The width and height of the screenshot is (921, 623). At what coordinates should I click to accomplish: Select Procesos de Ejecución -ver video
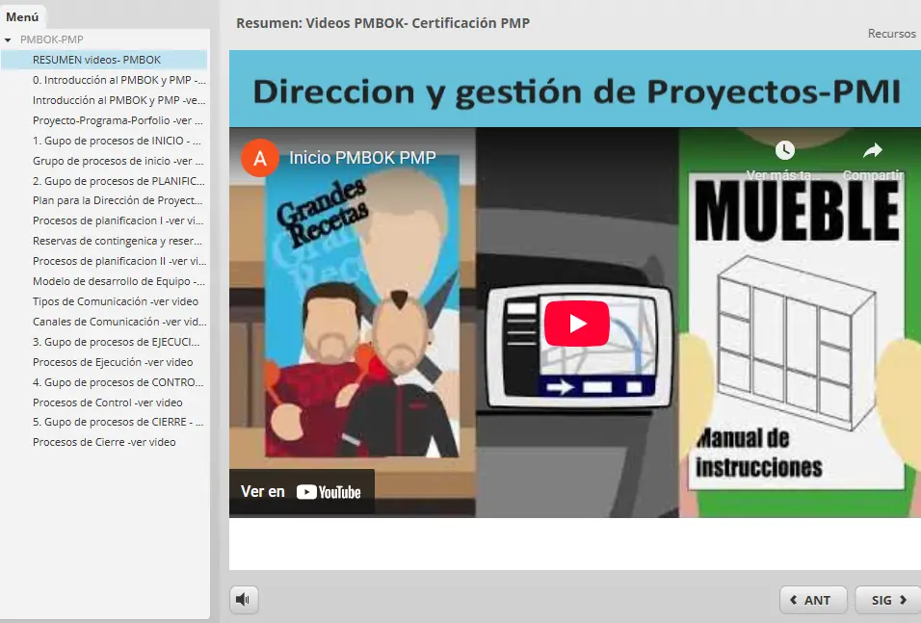click(113, 362)
